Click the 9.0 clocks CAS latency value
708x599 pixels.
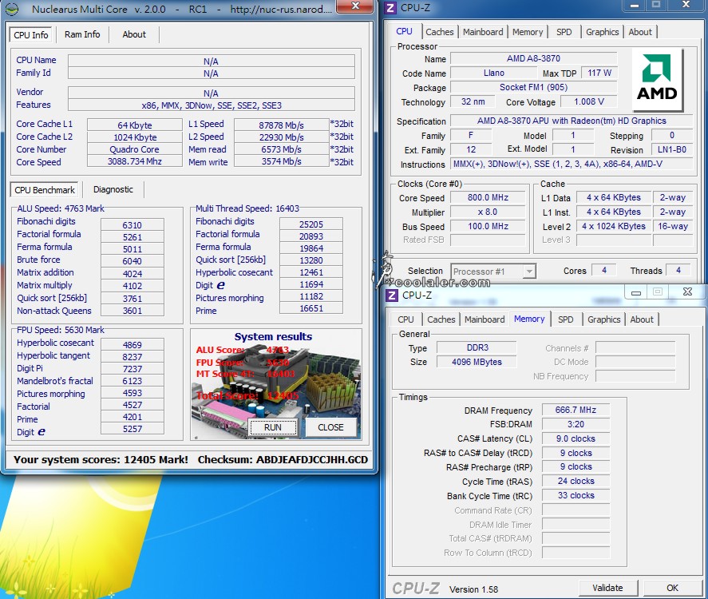[575, 439]
